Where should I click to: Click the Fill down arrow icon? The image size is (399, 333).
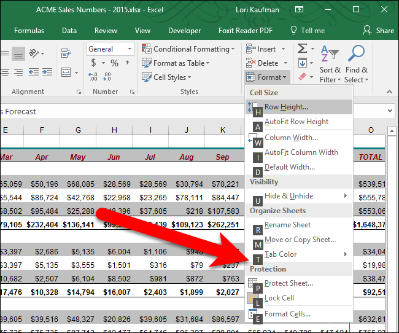pos(302,63)
